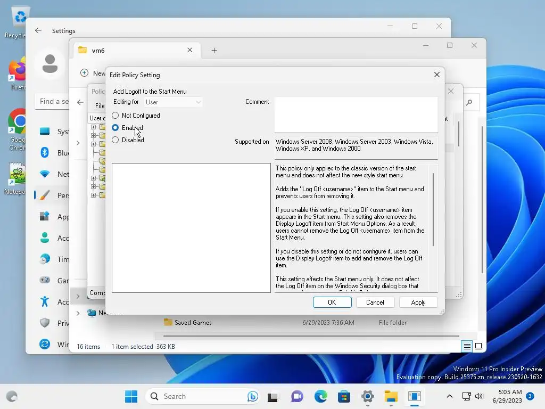Click inside the Comment text box

(x=356, y=115)
